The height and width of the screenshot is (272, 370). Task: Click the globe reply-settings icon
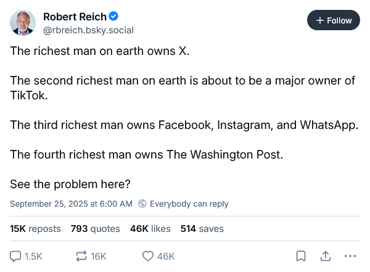coord(142,204)
